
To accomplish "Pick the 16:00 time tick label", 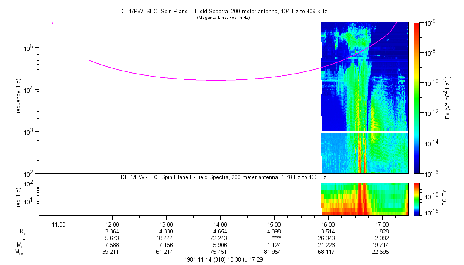I will (328, 224).
